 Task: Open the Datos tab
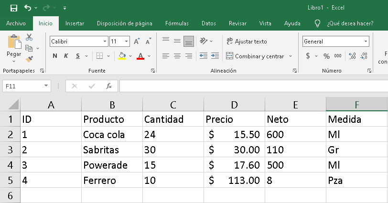209,23
